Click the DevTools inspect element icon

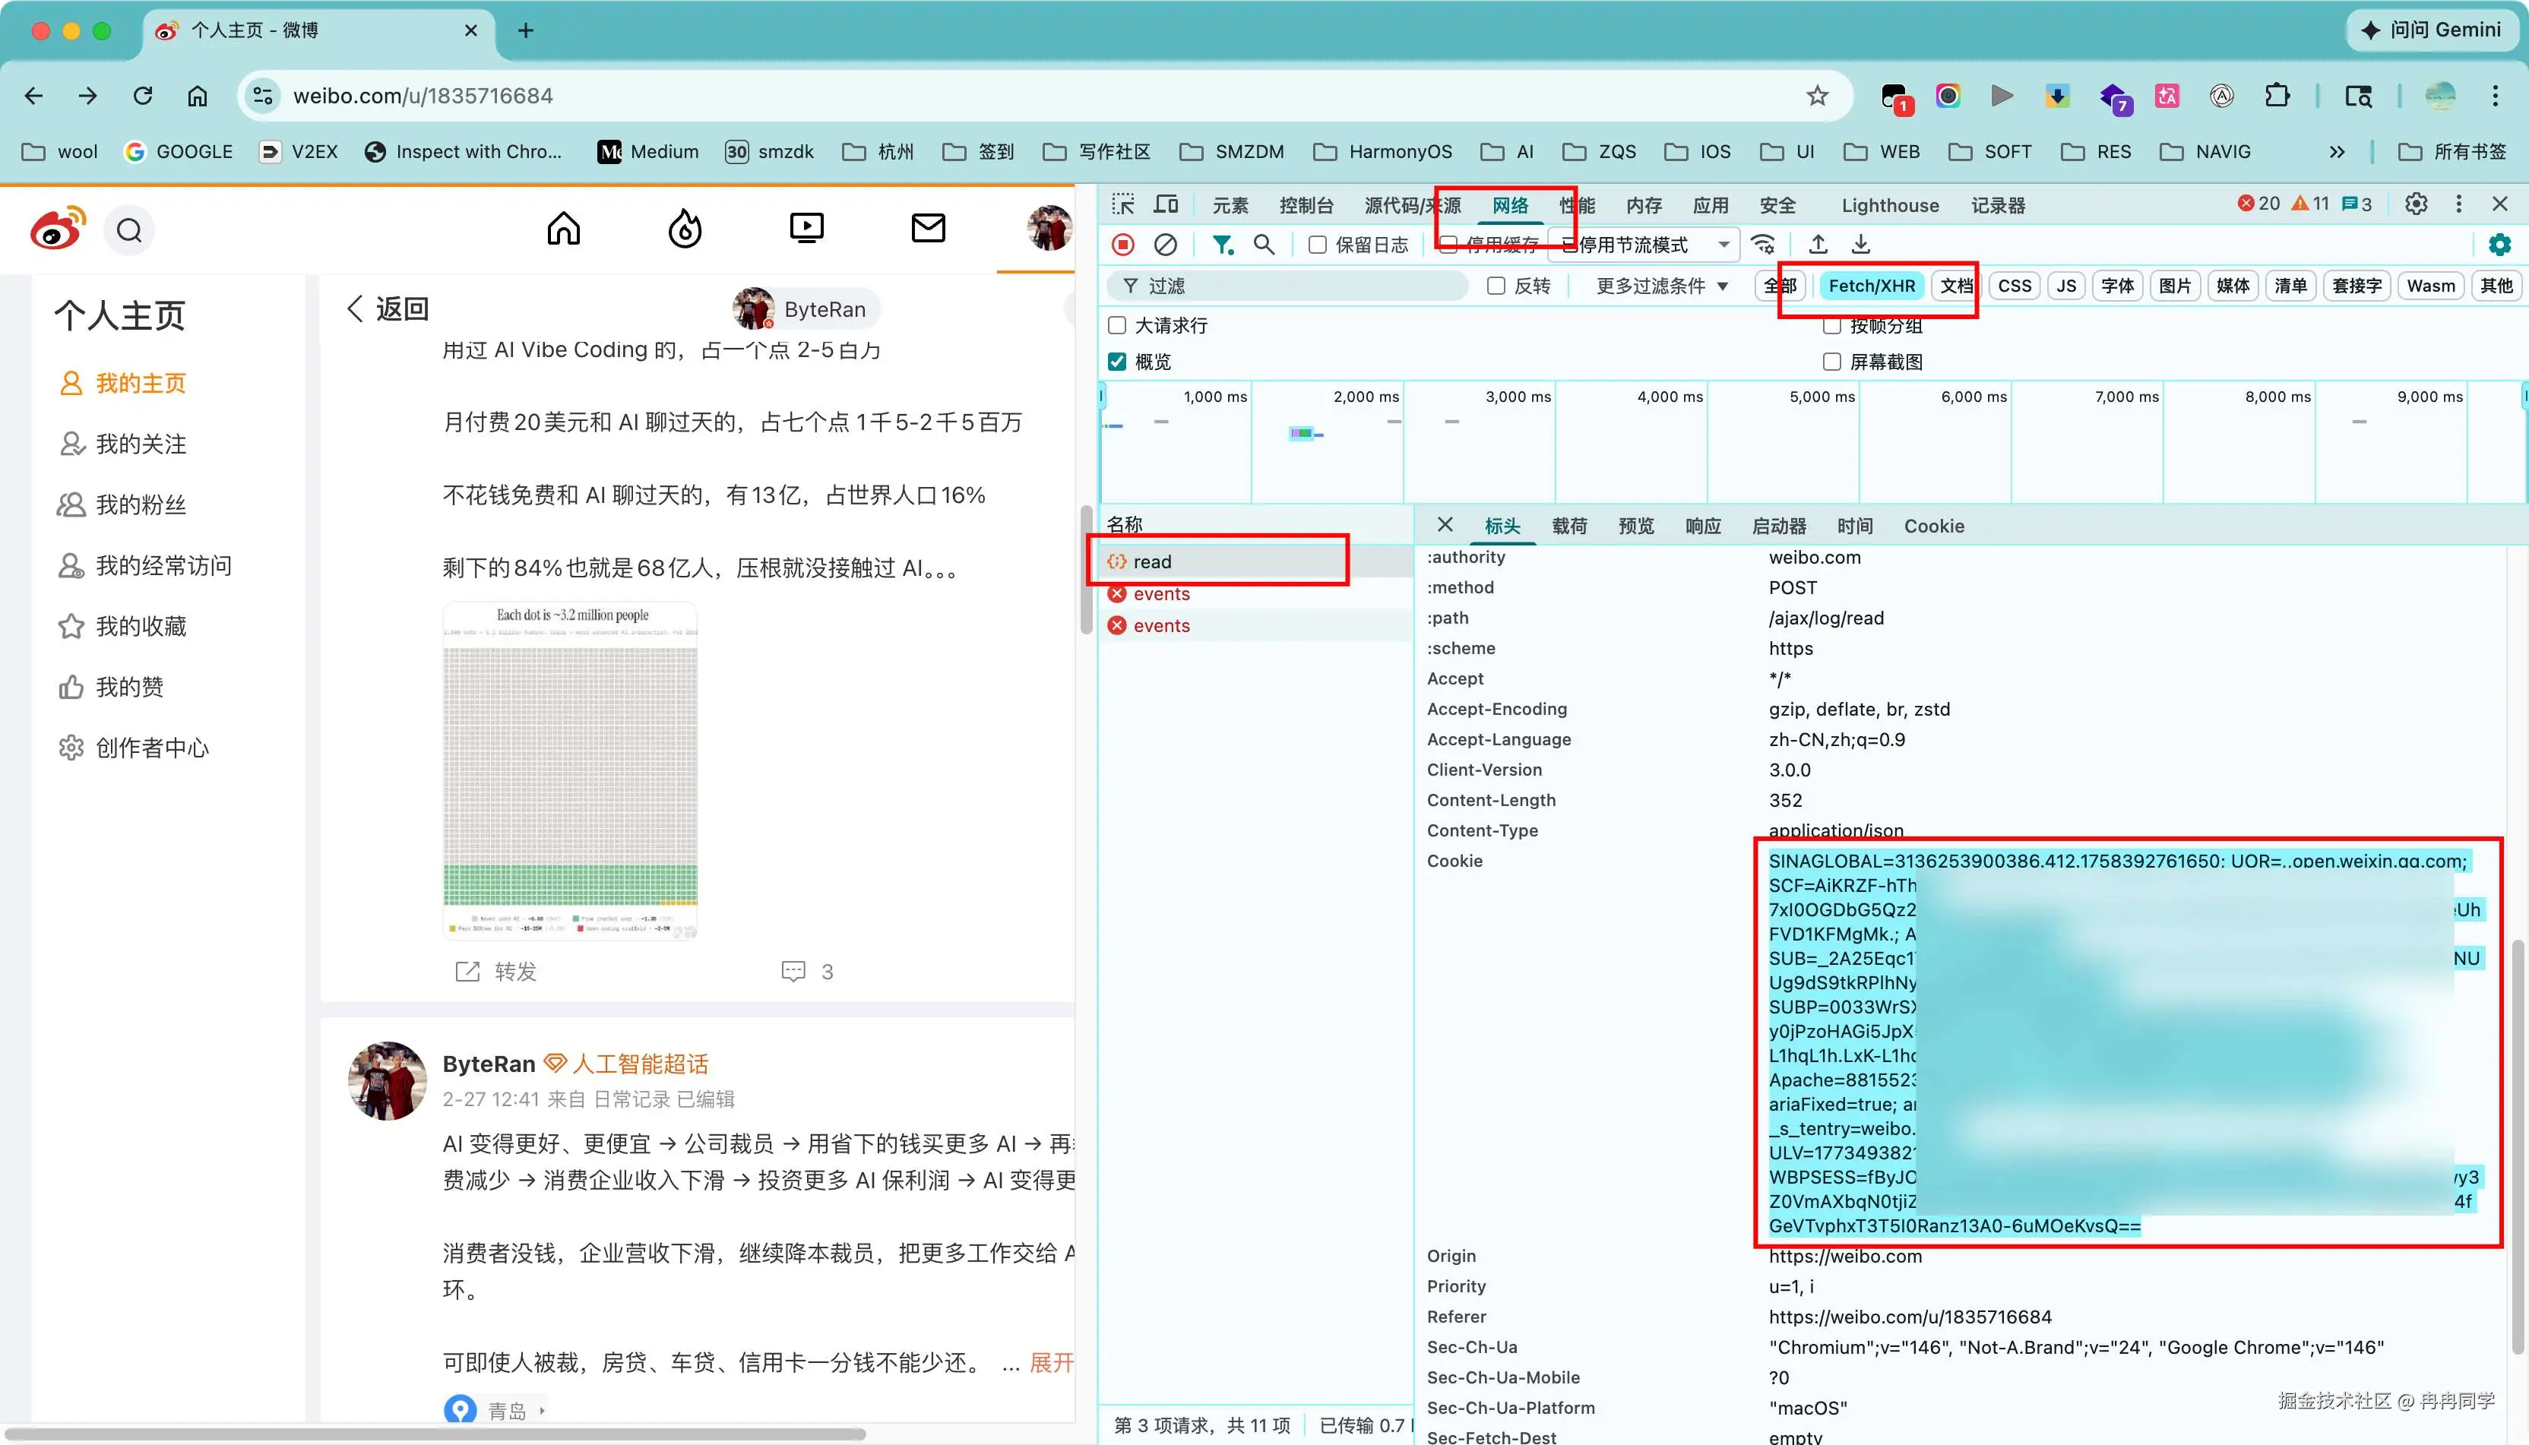(1122, 204)
